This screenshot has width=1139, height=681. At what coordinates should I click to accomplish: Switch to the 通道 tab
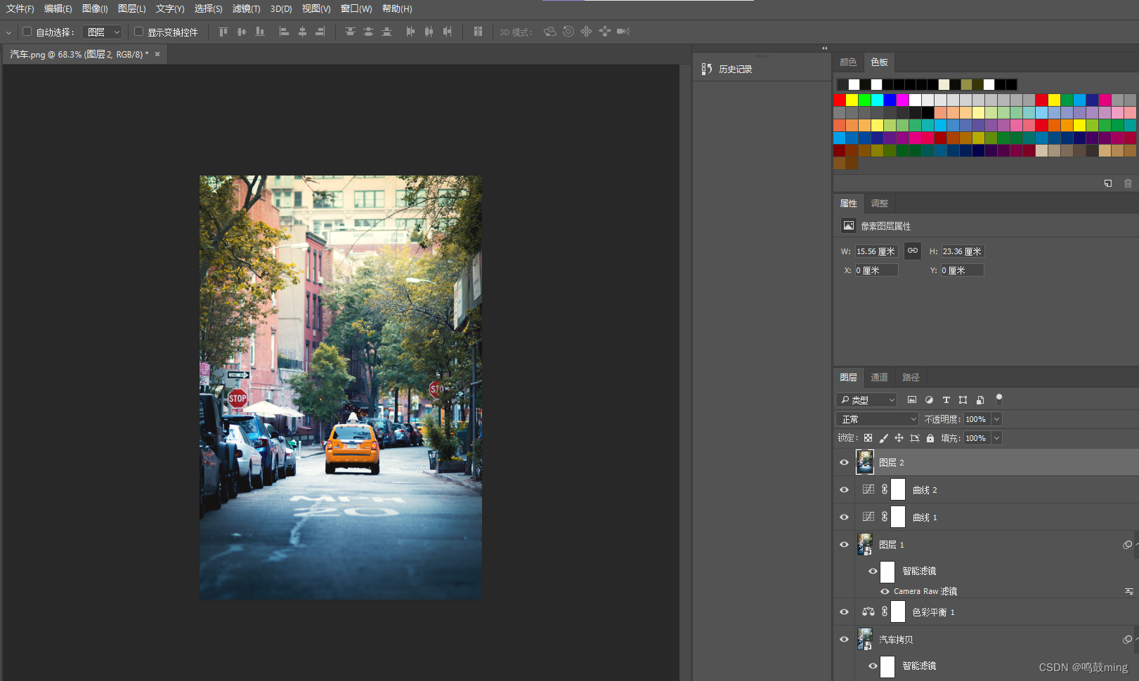879,378
